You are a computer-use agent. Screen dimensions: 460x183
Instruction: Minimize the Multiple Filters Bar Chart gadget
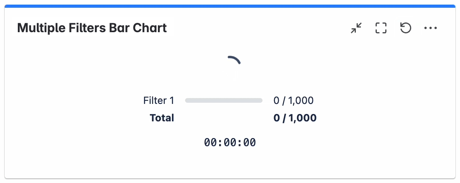[356, 28]
